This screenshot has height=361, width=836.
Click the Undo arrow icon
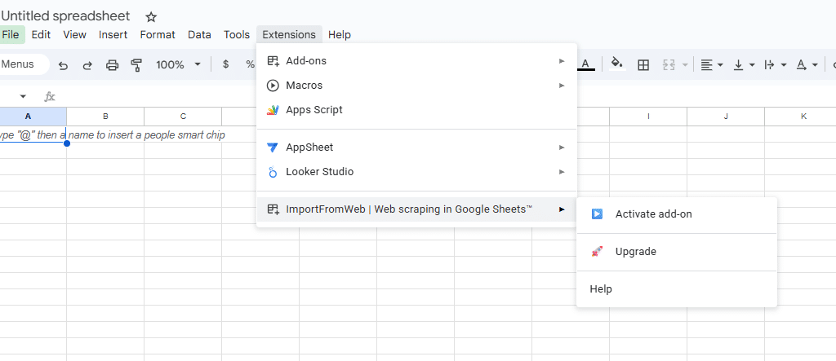(x=63, y=65)
